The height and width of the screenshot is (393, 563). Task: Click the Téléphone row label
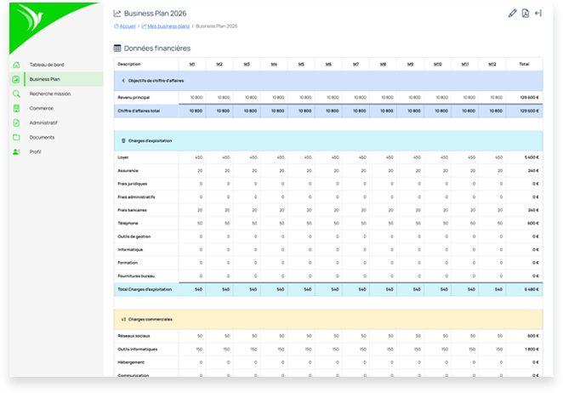[128, 224]
